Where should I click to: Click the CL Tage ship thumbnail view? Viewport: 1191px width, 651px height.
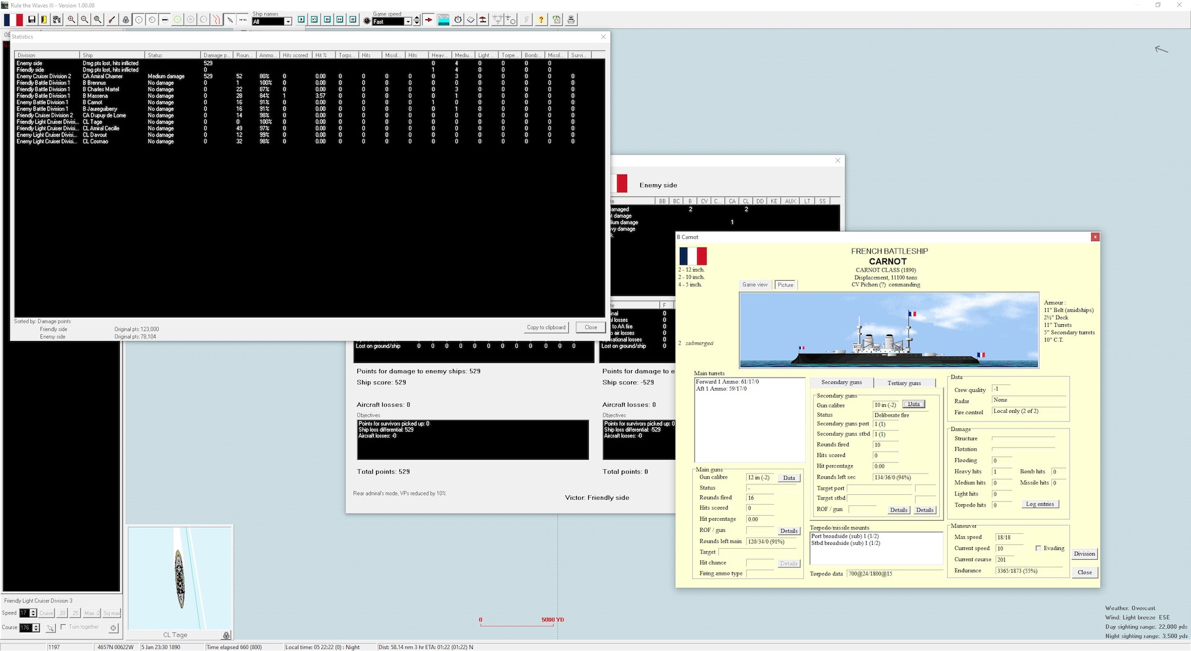pyautogui.click(x=180, y=577)
